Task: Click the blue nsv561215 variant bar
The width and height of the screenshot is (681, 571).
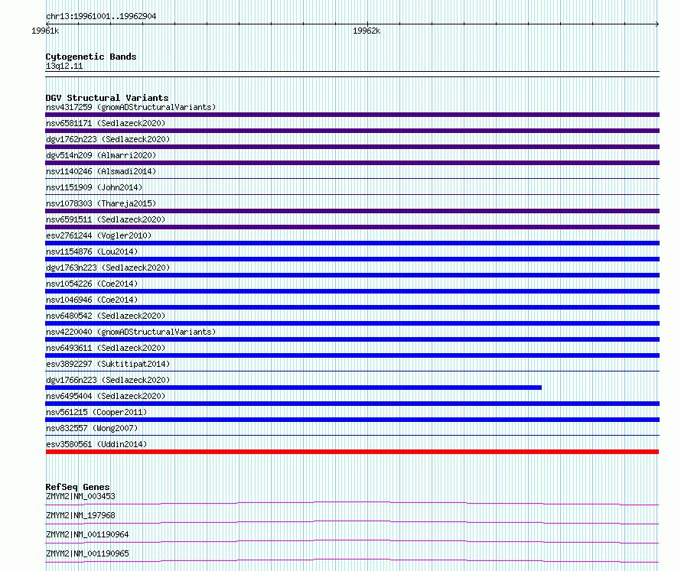Action: coord(352,420)
